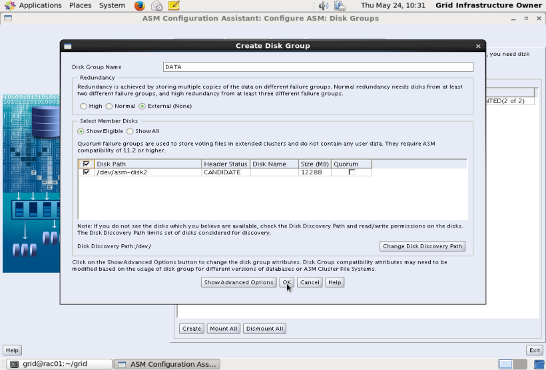This screenshot has width=546, height=370.
Task: Open the ASM Configuration Assistant window menu icon
Action: [8, 18]
